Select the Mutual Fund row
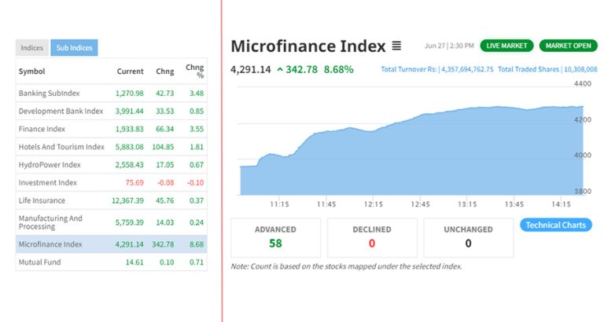 pyautogui.click(x=112, y=262)
